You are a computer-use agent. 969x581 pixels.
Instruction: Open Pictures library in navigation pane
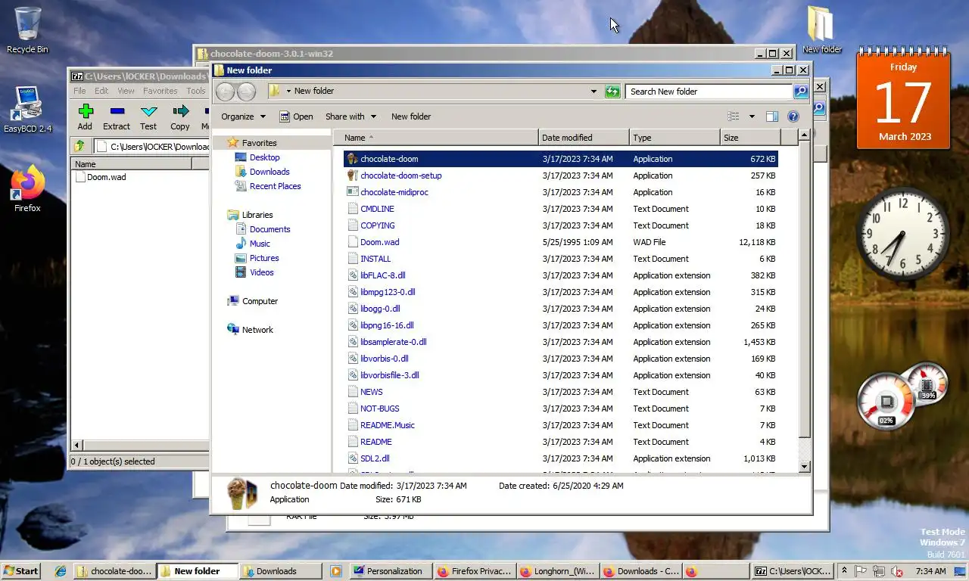point(264,258)
